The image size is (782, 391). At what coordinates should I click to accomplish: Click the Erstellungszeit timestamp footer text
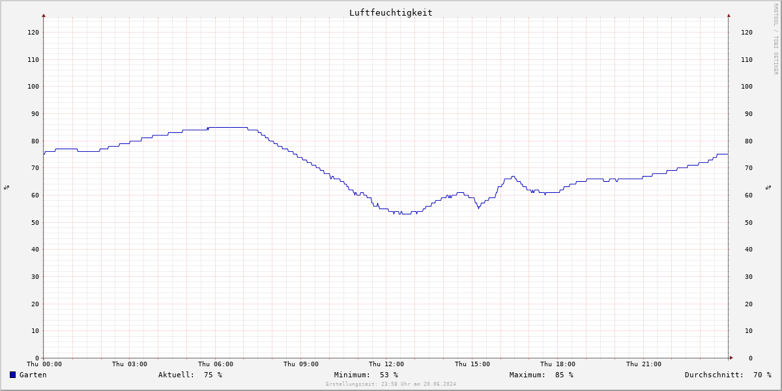[391, 384]
